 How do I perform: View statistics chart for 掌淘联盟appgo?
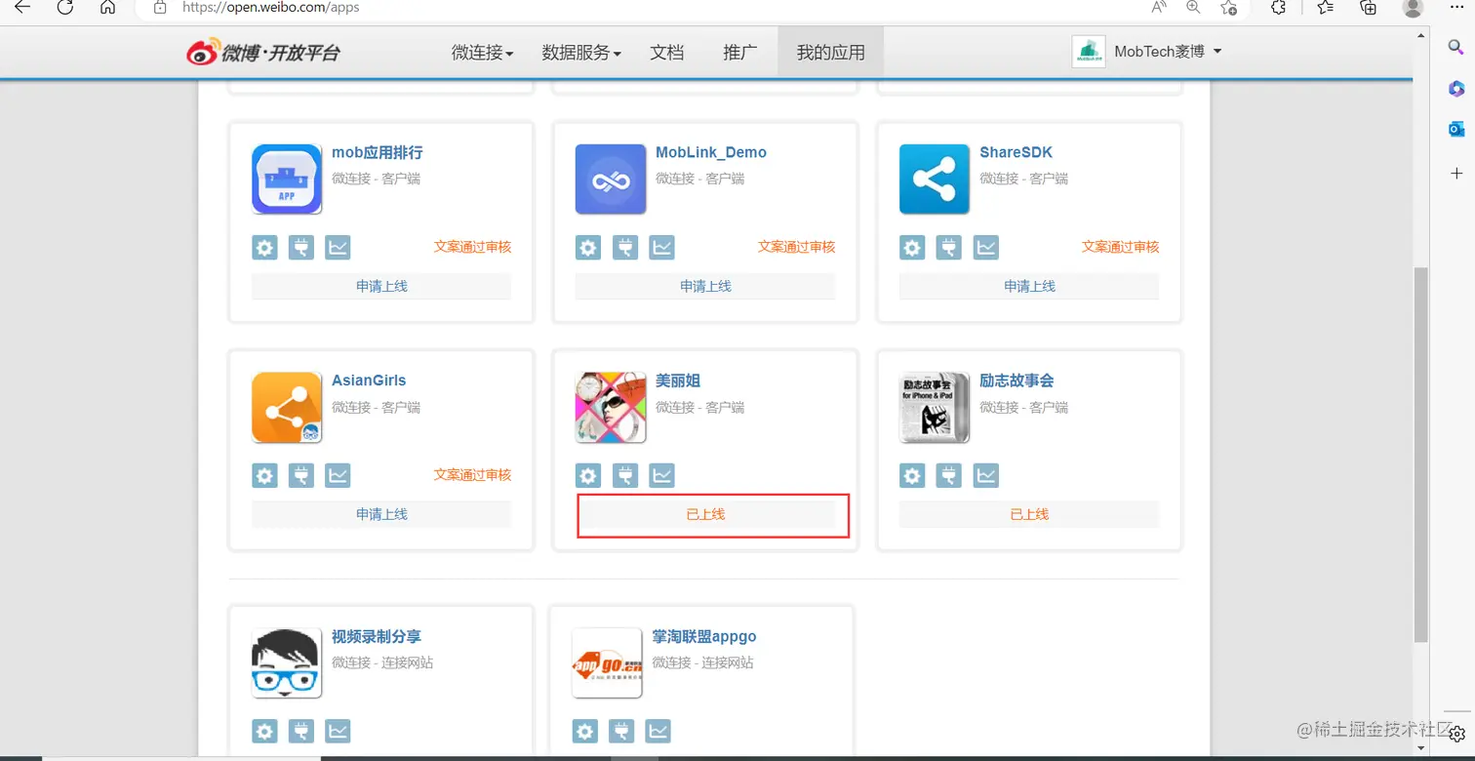point(658,732)
